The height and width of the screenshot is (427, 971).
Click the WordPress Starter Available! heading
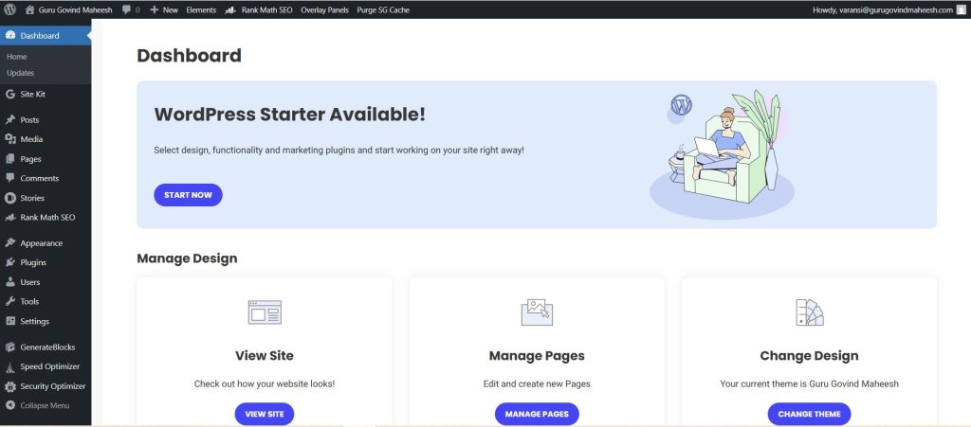coord(290,115)
